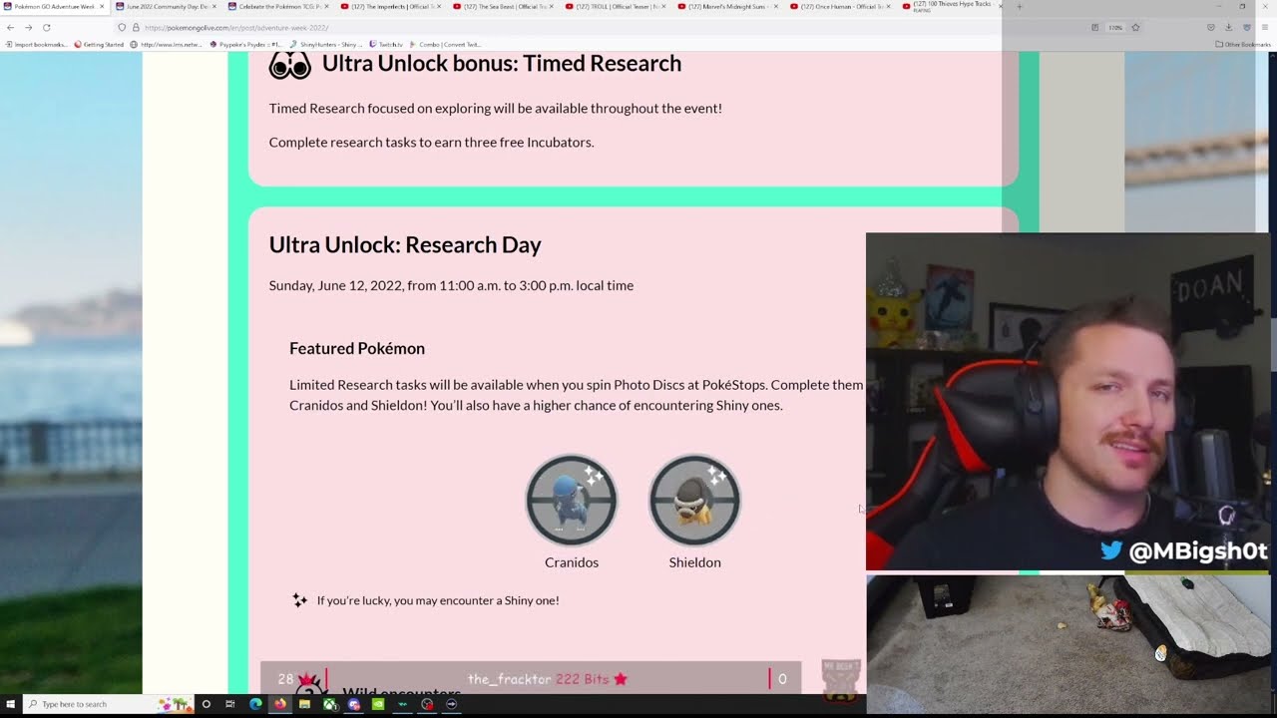The image size is (1277, 718).
Task: Click the Cranidos Pokémon icon
Action: [x=572, y=501]
